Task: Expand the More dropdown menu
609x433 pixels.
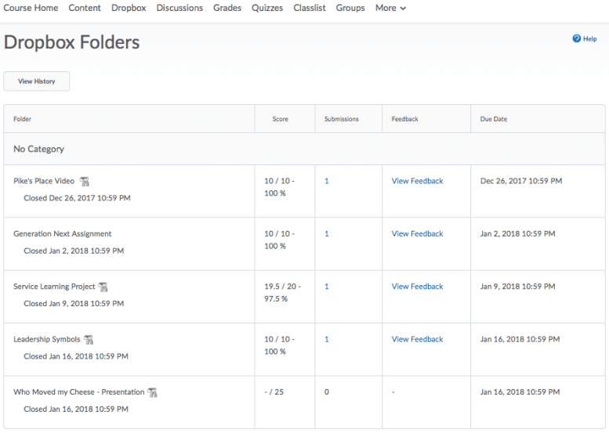Action: (390, 8)
